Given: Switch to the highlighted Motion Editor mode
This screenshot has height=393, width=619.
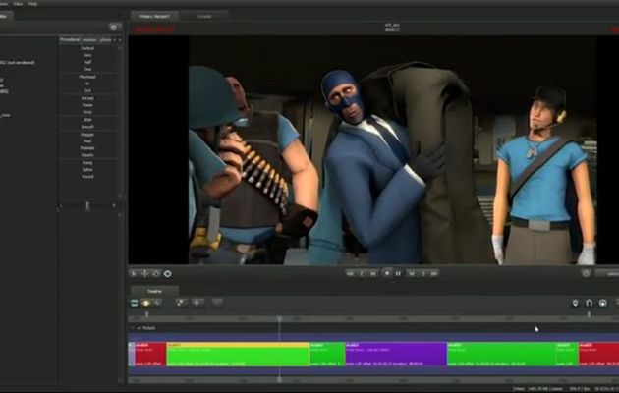Looking at the screenshot, I should point(146,303).
